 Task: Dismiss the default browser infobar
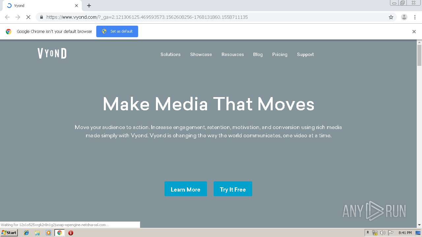click(414, 32)
